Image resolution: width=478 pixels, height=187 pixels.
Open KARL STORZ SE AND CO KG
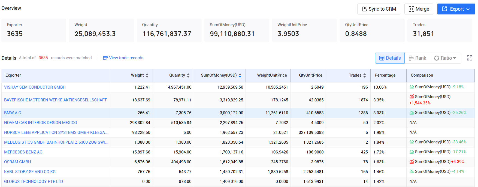[30, 172]
